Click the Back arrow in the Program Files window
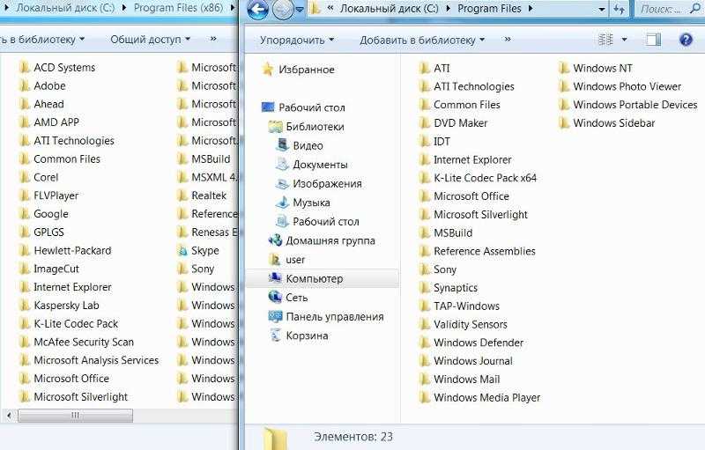The height and width of the screenshot is (450, 705). 258,10
